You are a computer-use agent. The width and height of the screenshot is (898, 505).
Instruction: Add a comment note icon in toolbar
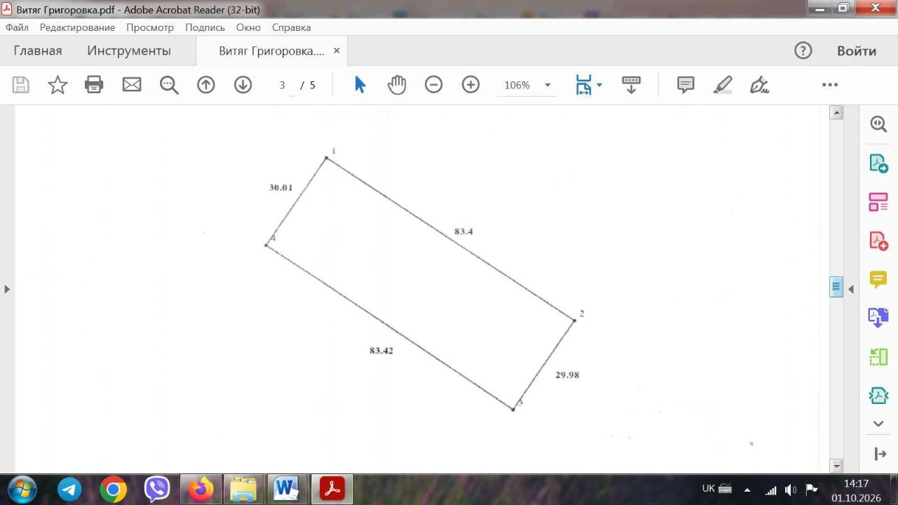[685, 85]
